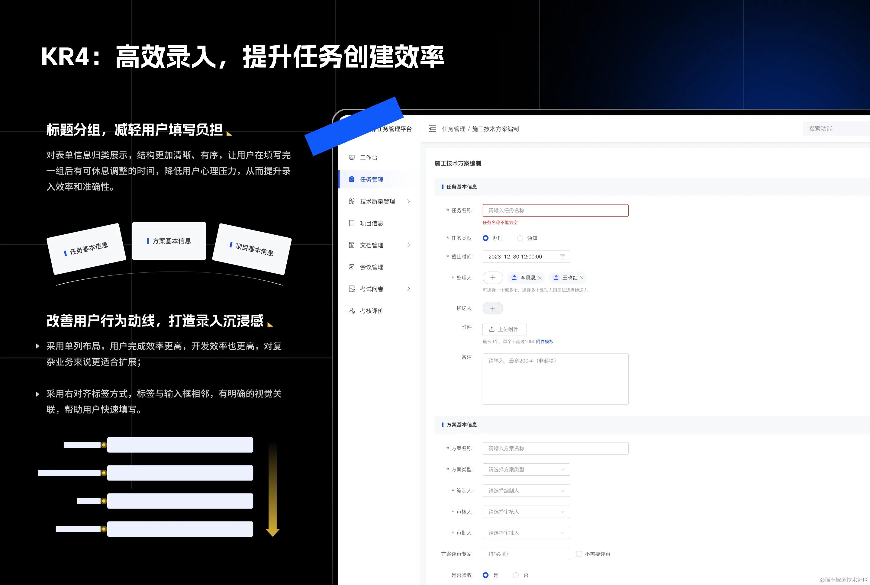Click the 工作台 workbench sidebar icon

[x=351, y=157]
